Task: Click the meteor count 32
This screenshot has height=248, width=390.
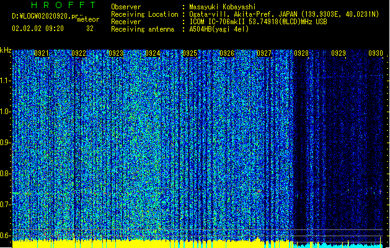Action: pos(90,29)
